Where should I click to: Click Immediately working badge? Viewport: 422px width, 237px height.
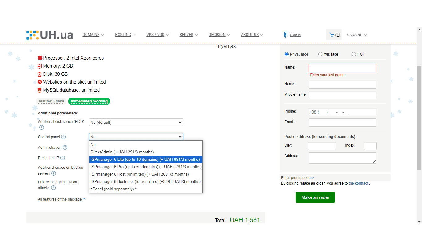click(x=89, y=101)
